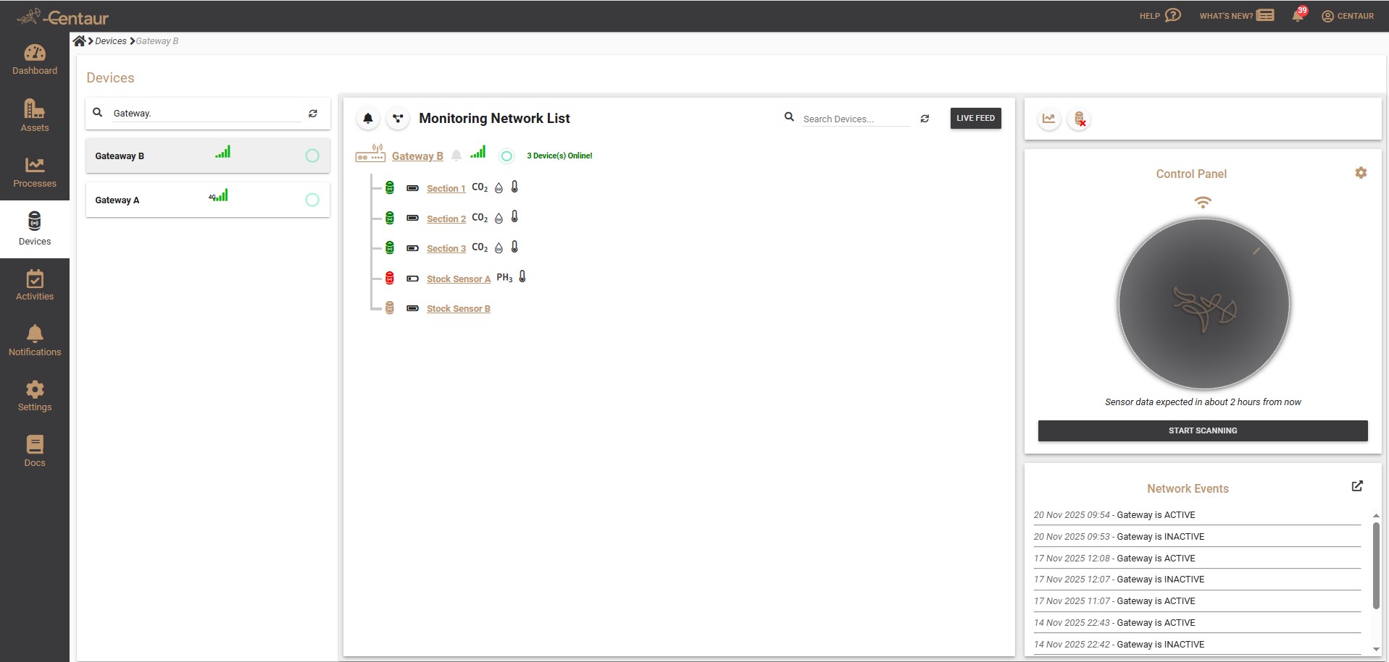Open Control Panel settings via the gear icon
The height and width of the screenshot is (662, 1389).
(x=1361, y=173)
